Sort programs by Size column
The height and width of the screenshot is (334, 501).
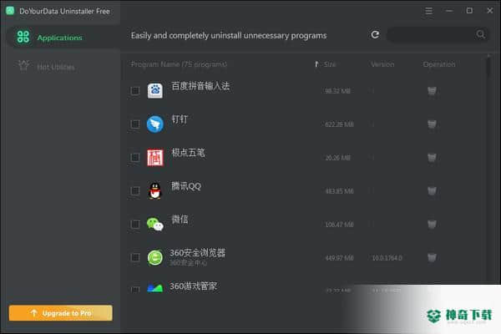pyautogui.click(x=330, y=64)
